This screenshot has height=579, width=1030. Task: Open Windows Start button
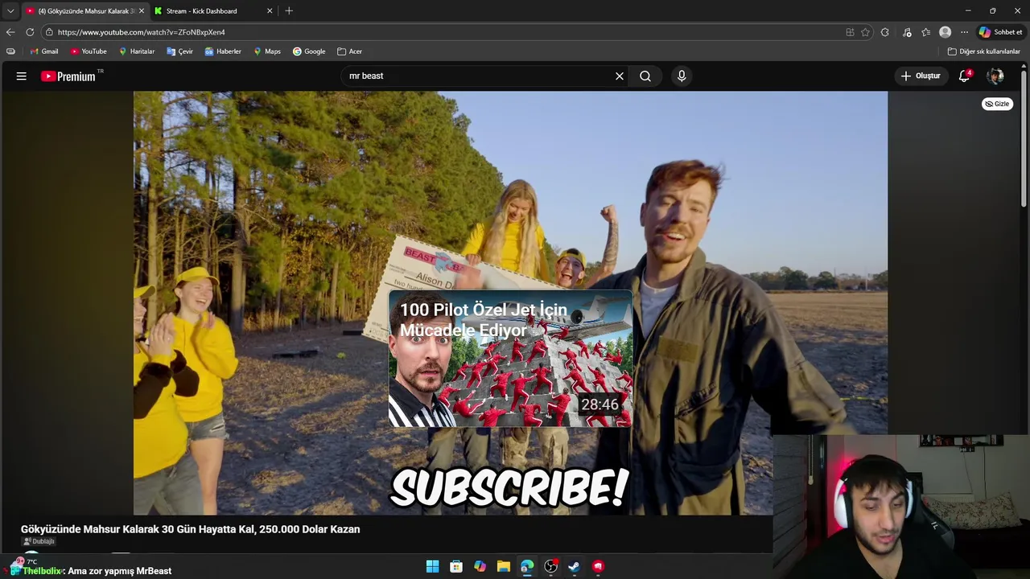pos(433,567)
